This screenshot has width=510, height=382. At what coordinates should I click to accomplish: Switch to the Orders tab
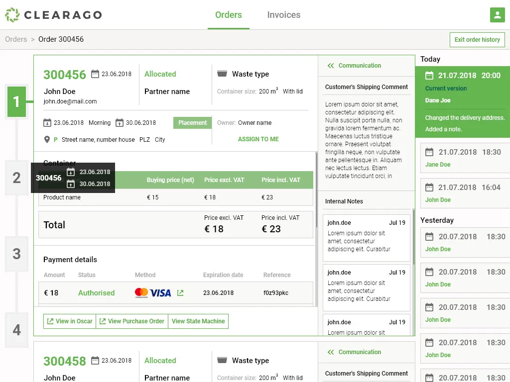[x=228, y=15]
